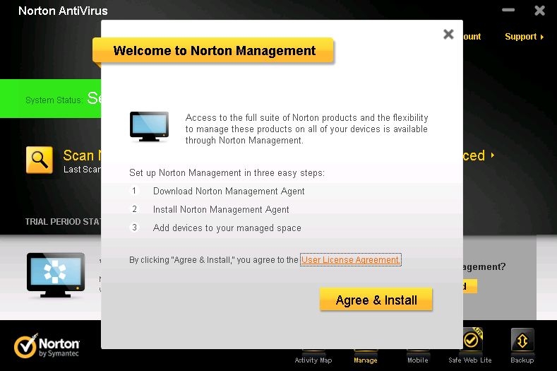Click the 'Install Norton Management Agent' step text

[221, 209]
